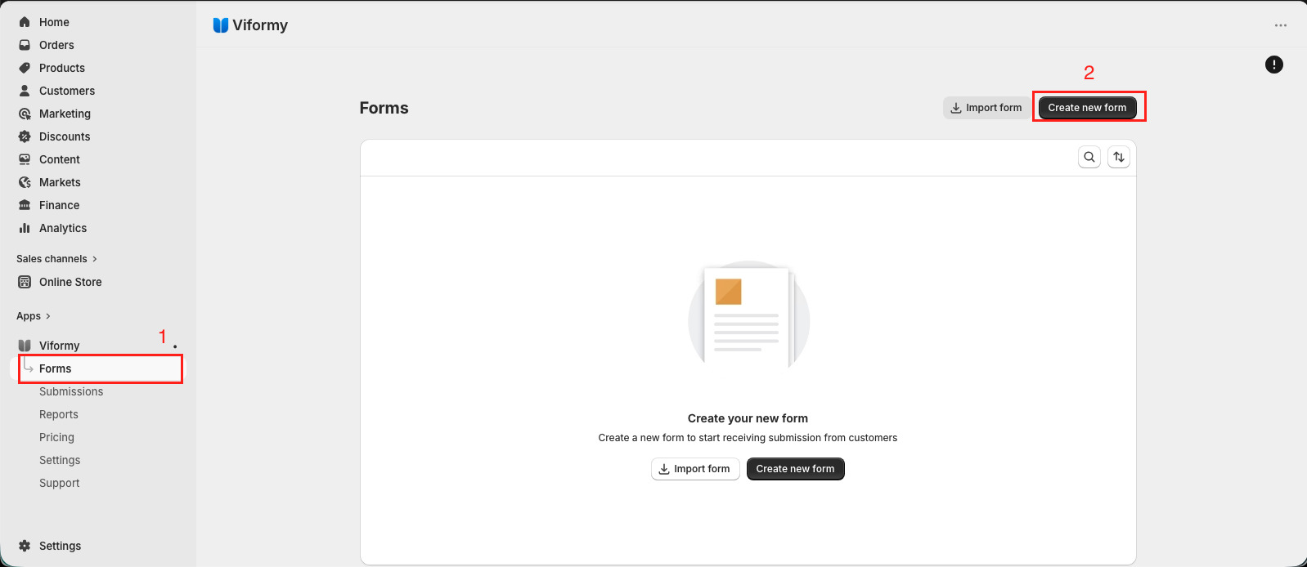Expand the Sales channels chevron
Viewport: 1307px width, 567px height.
[95, 259]
